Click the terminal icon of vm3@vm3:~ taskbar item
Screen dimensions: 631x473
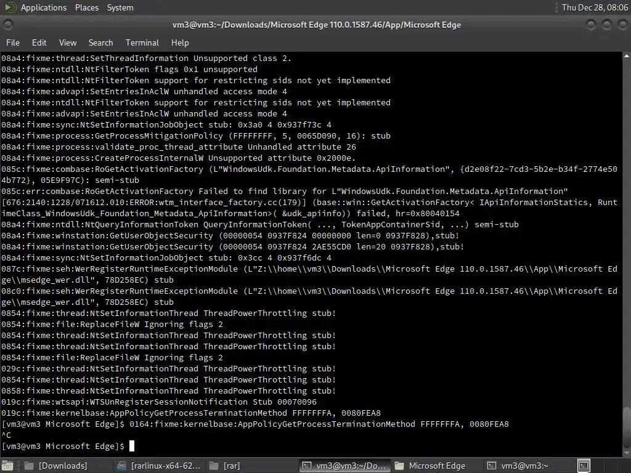coord(492,466)
